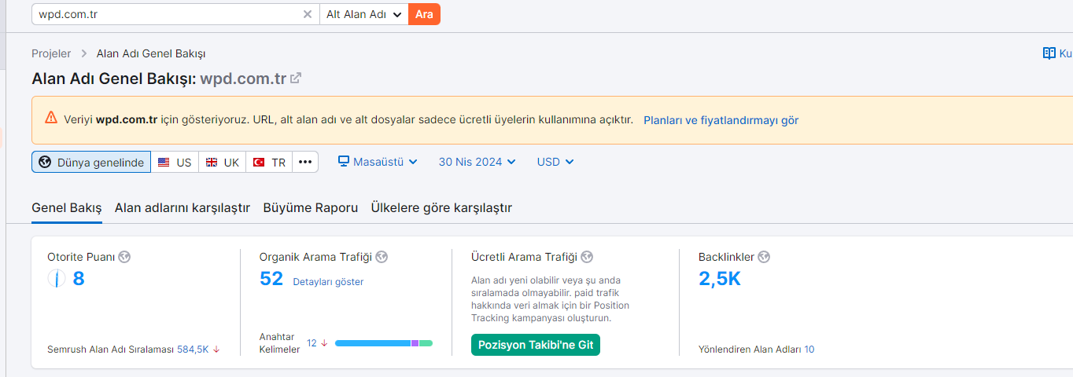
Task: Open Detayları göster link
Action: 328,281
